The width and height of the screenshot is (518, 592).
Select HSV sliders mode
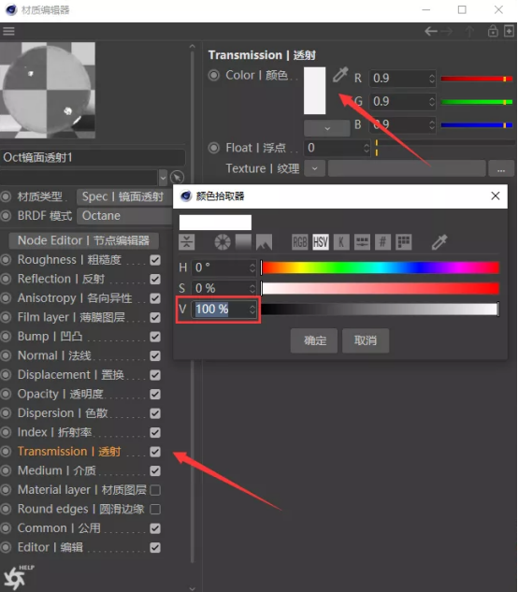(321, 242)
